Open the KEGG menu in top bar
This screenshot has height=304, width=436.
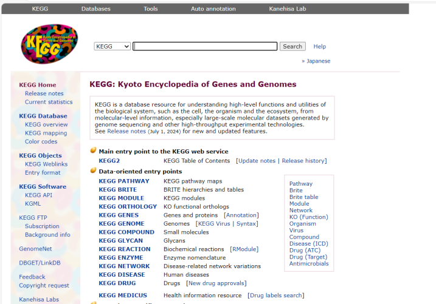40,9
